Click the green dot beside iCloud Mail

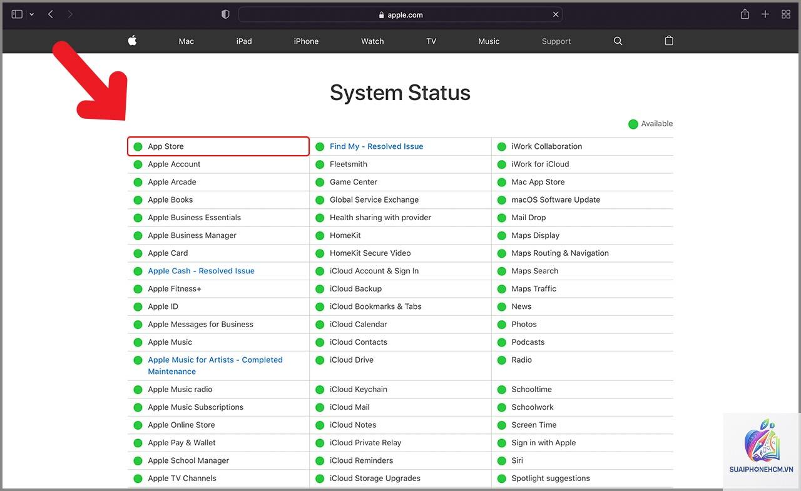pos(320,407)
